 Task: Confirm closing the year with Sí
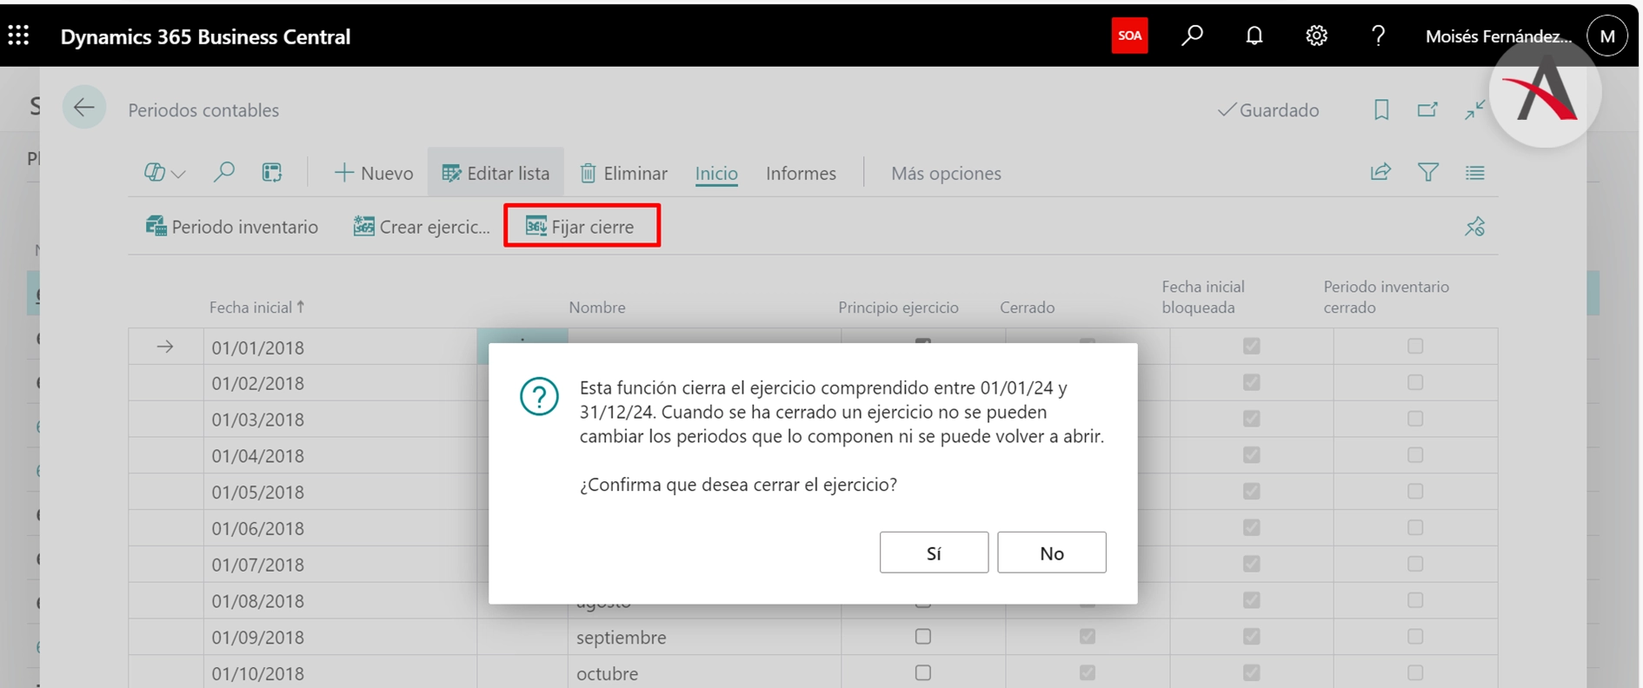(934, 552)
